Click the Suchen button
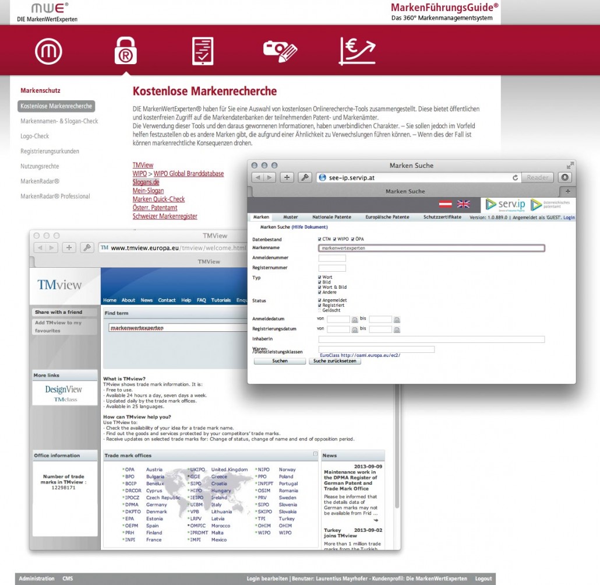Screen dimensions: 600x585 pos(280,361)
